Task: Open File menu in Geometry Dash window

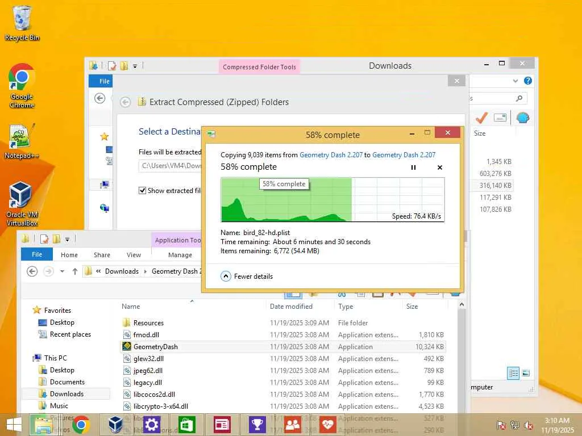Action: coord(37,254)
